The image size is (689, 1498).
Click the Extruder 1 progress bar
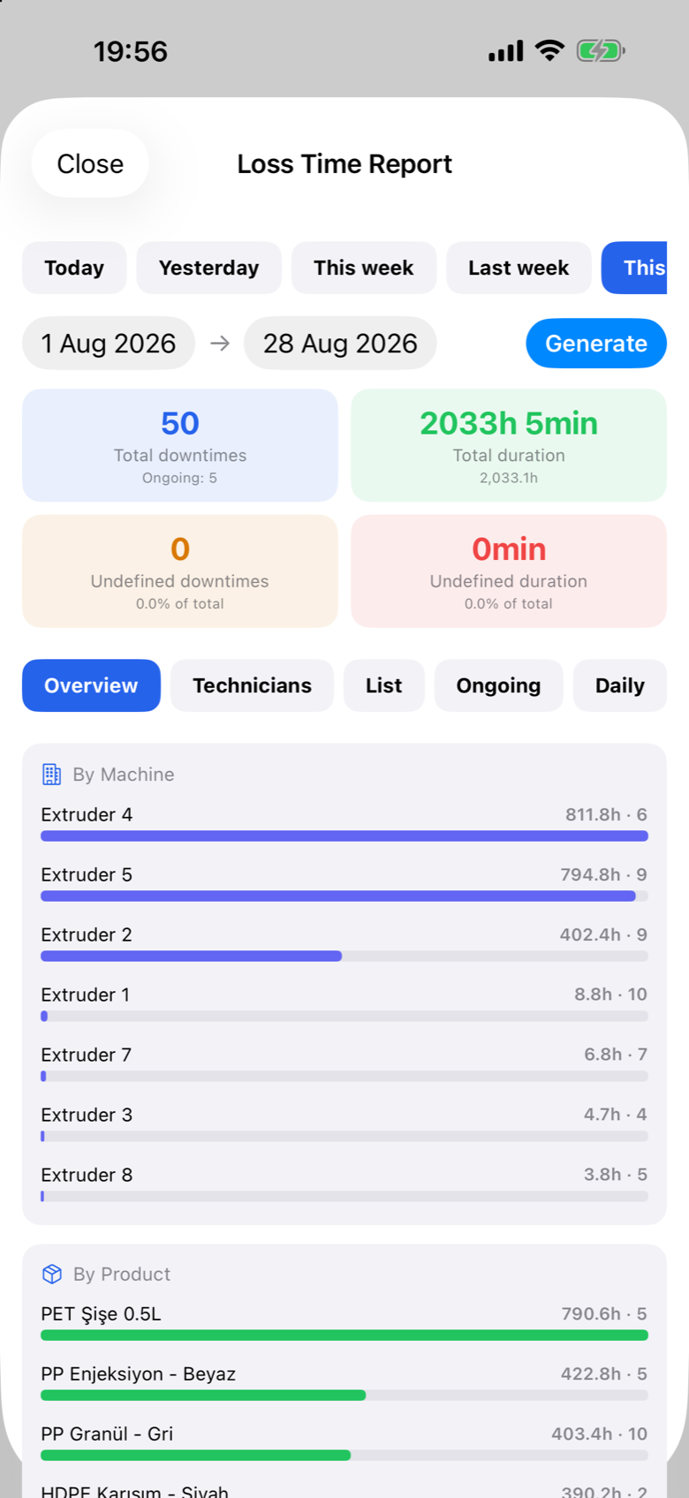coord(344,1016)
